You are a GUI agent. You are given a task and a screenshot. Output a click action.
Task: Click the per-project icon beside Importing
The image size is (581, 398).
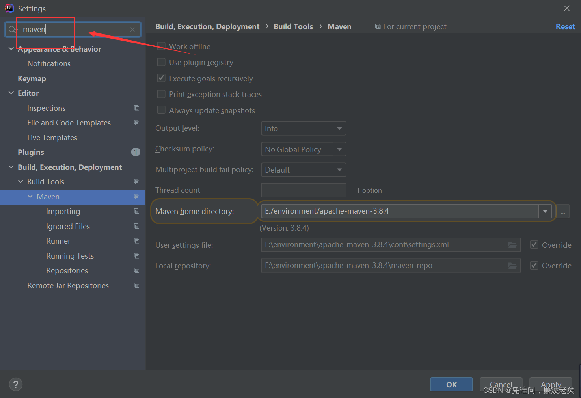[136, 211]
